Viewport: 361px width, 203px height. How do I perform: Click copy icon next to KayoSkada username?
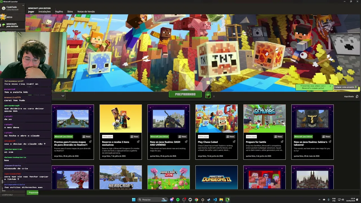[357, 96]
